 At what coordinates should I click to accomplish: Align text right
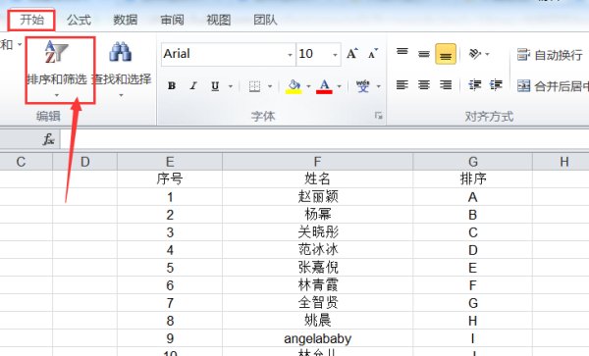tap(446, 85)
